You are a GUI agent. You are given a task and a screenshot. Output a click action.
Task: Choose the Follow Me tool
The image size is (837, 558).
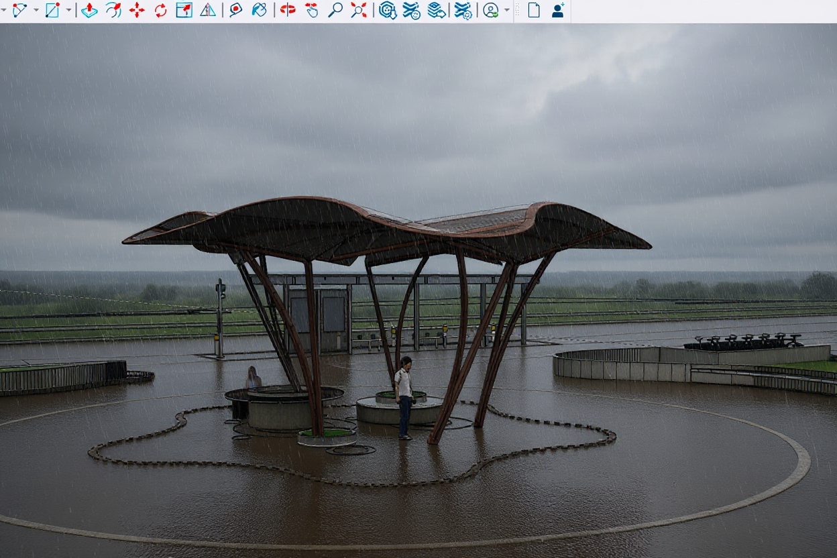(113, 10)
